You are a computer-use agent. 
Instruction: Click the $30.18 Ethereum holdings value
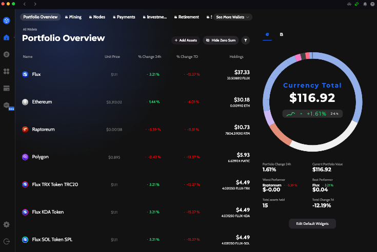click(242, 99)
